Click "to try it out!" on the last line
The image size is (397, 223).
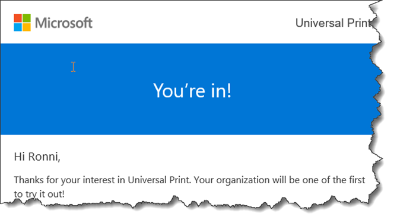(x=39, y=195)
